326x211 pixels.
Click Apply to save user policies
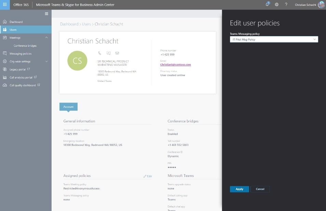click(x=239, y=189)
